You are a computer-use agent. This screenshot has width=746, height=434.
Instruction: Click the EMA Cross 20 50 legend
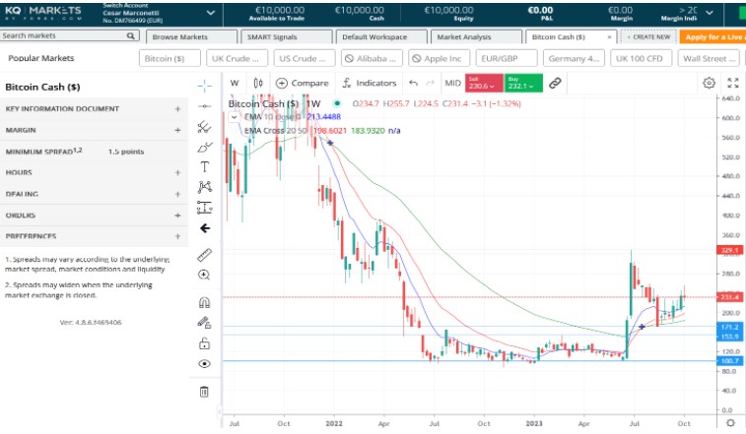point(275,131)
